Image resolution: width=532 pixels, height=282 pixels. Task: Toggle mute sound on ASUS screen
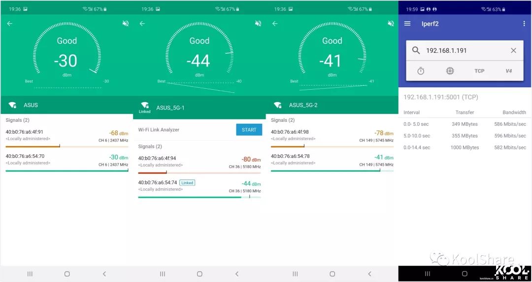click(126, 24)
